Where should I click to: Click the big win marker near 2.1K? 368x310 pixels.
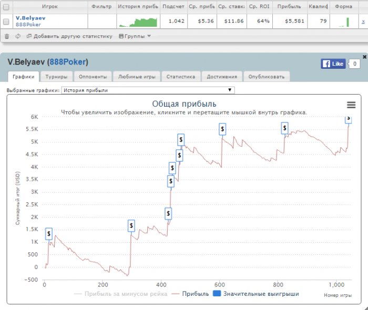coord(168,214)
